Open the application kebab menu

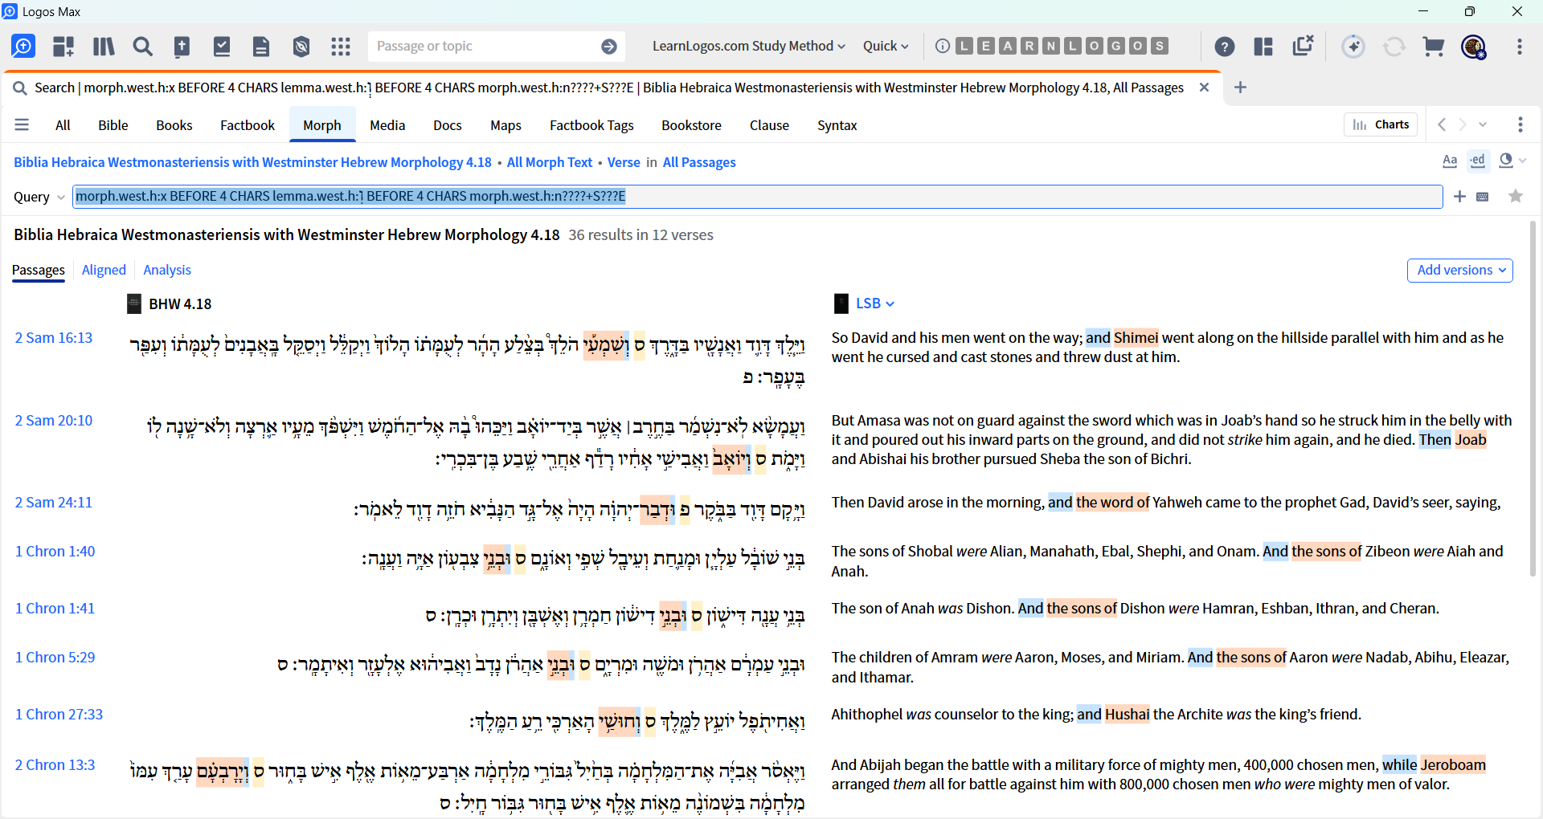click(1520, 47)
